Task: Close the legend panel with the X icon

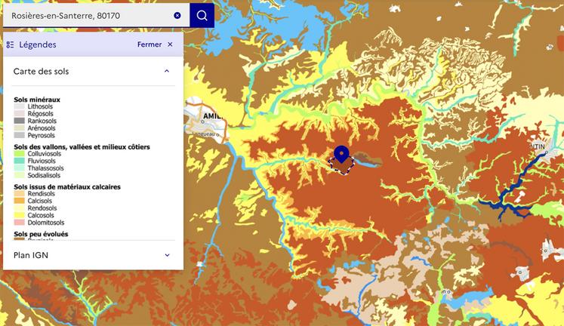Action: tap(170, 45)
